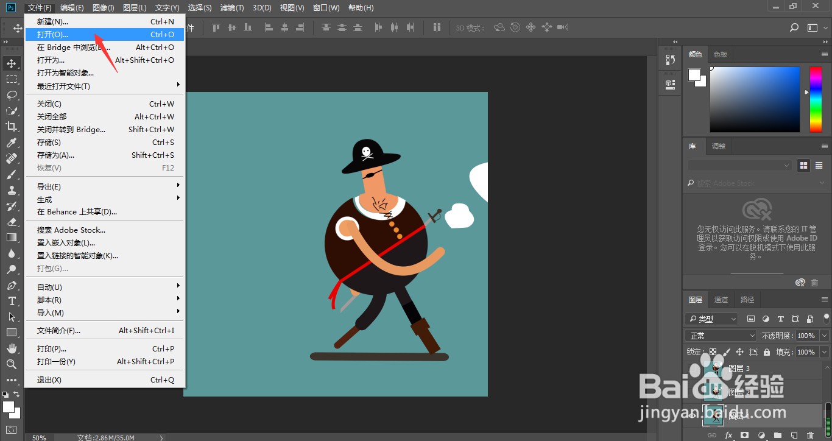Choose 新建(N)... menu entry

[105, 22]
